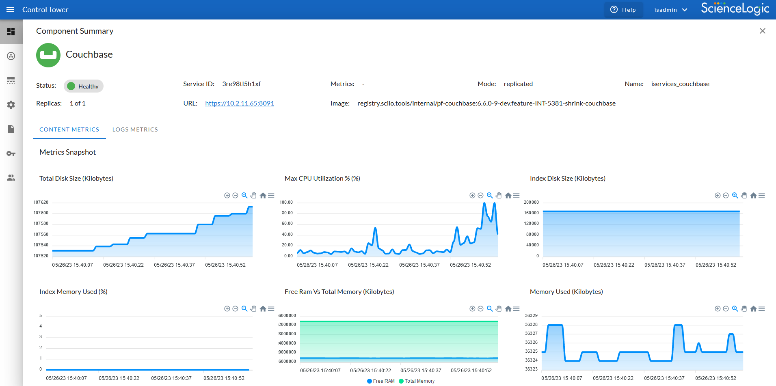The image size is (776, 386).
Task: Toggle Total Memory series in legend
Action: tap(417, 381)
